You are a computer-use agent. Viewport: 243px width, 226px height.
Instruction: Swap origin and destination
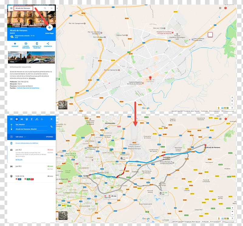[51, 127]
